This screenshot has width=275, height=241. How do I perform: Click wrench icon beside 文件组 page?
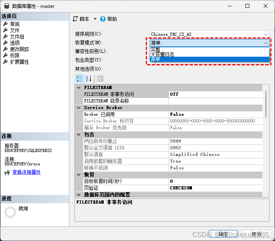click(6, 36)
